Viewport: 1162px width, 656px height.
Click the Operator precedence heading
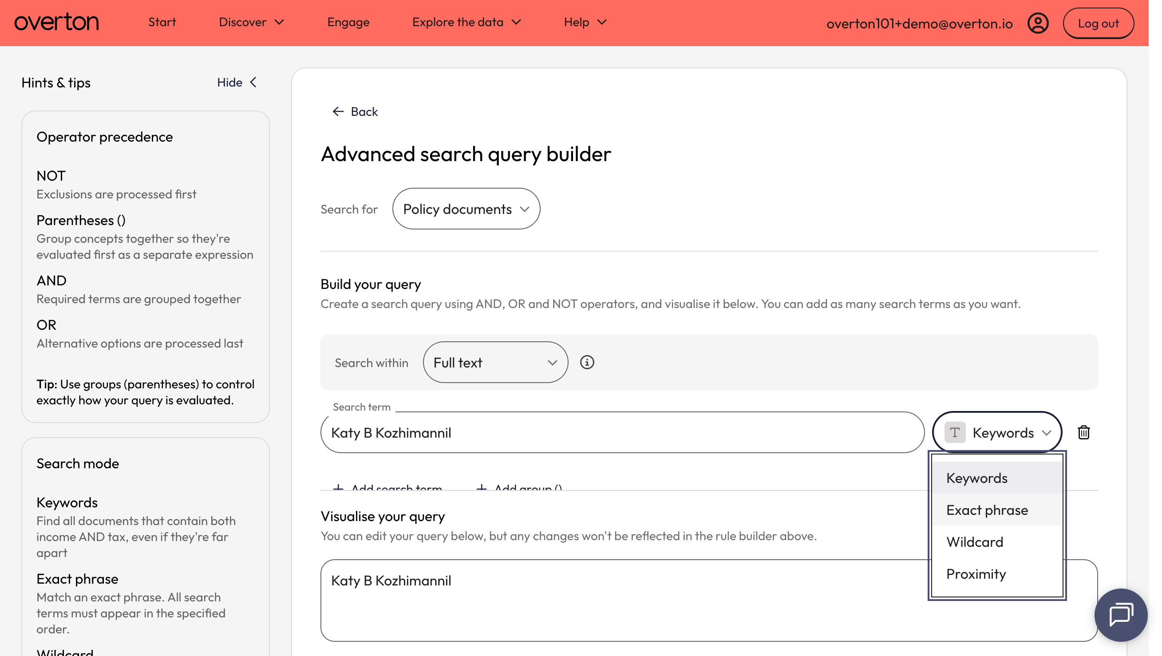click(105, 137)
